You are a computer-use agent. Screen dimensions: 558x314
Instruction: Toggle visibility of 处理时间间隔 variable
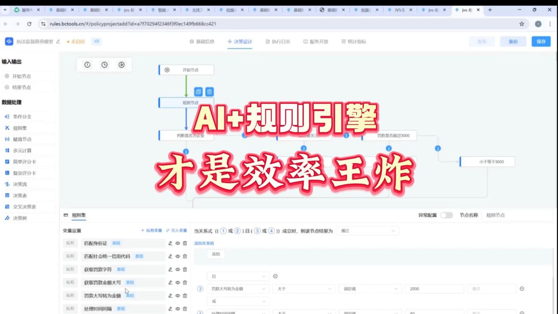[x=177, y=309]
